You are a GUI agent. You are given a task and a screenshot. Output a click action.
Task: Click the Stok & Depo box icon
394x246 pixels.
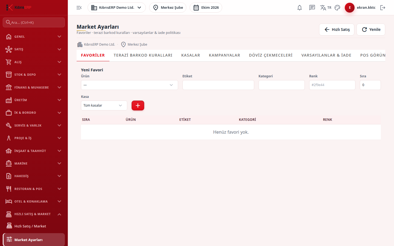[x=9, y=75]
